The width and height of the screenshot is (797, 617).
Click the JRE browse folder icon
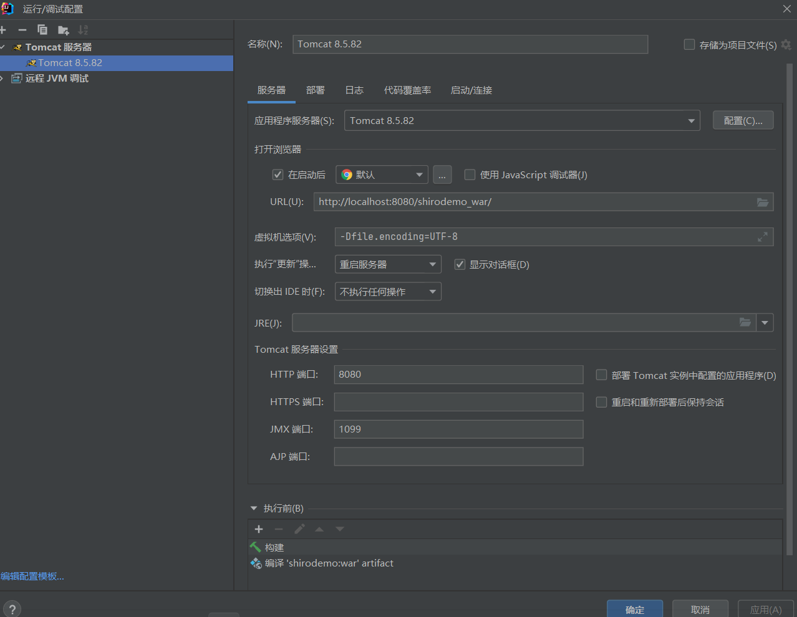(745, 322)
